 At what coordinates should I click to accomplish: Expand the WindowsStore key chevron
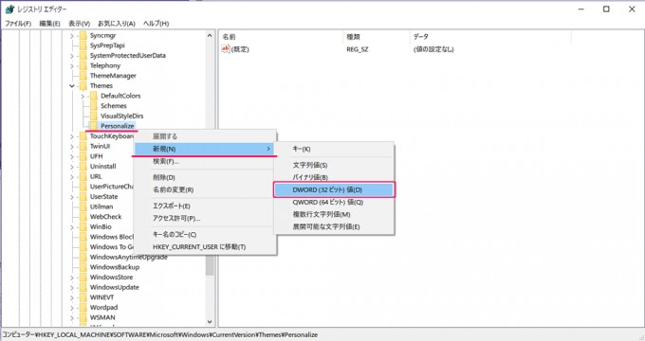(72, 278)
